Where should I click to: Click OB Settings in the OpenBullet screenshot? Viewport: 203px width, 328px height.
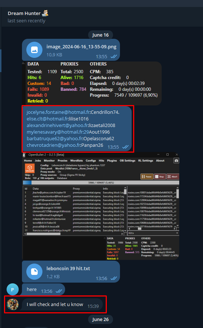tap(128, 161)
